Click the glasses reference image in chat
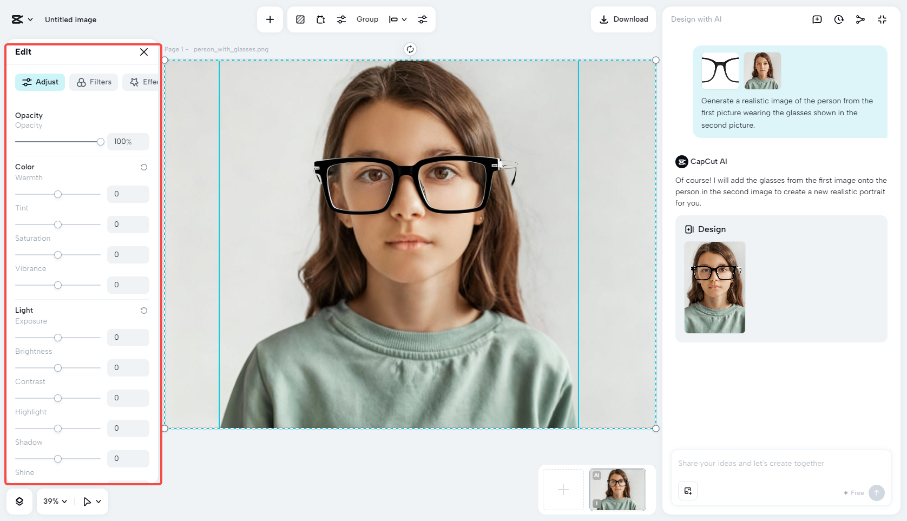 tap(720, 71)
